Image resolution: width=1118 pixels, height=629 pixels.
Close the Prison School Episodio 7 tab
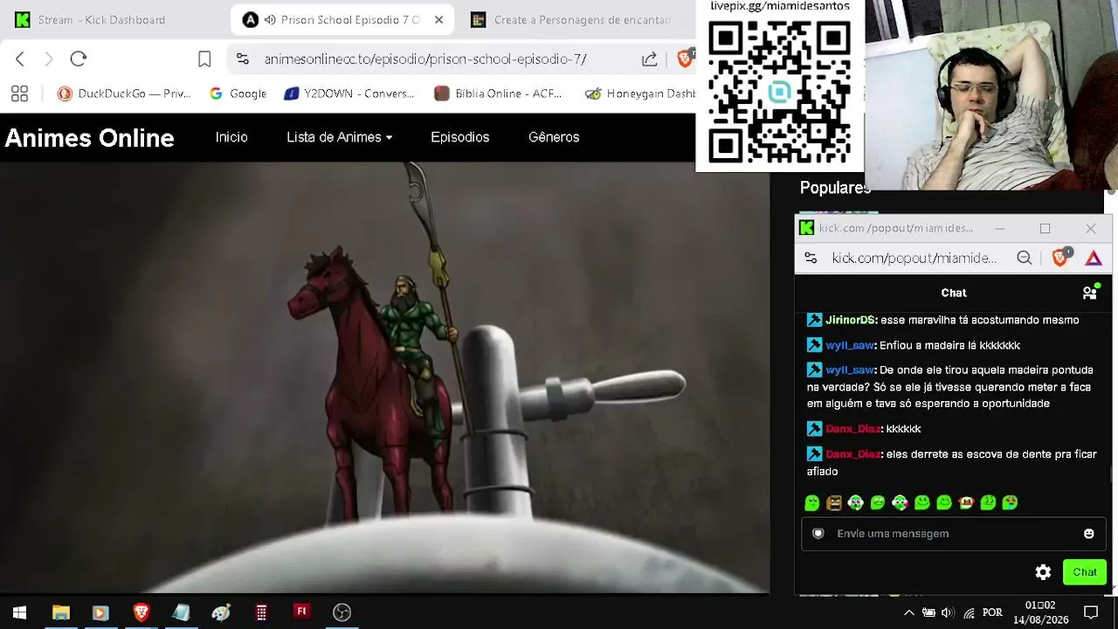coord(438,19)
